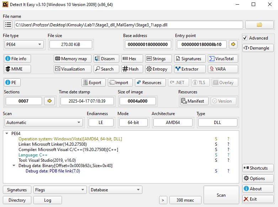Click the ? link on Language row
The height and width of the screenshot is (207, 278).
(229, 155)
